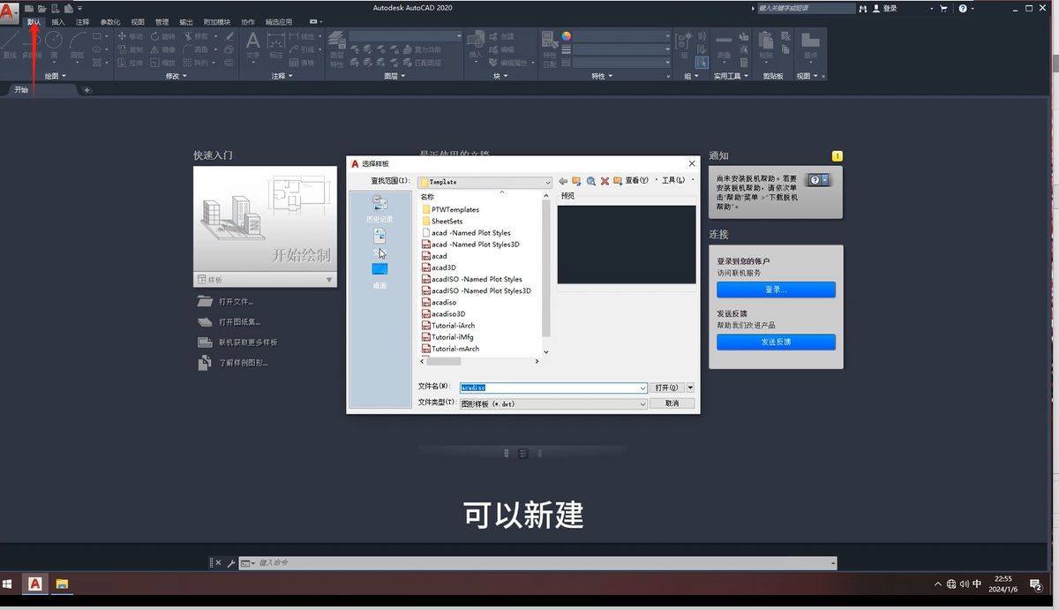Viewport: 1059px width, 610px height.
Task: Click the Measure (测量) utility icon
Action: [724, 44]
